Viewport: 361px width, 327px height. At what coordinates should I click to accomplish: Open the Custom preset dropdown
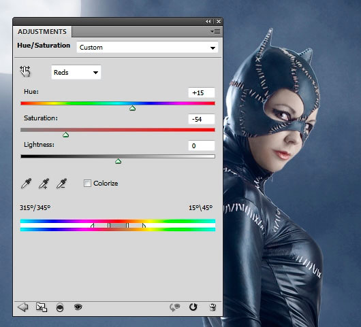coord(147,48)
